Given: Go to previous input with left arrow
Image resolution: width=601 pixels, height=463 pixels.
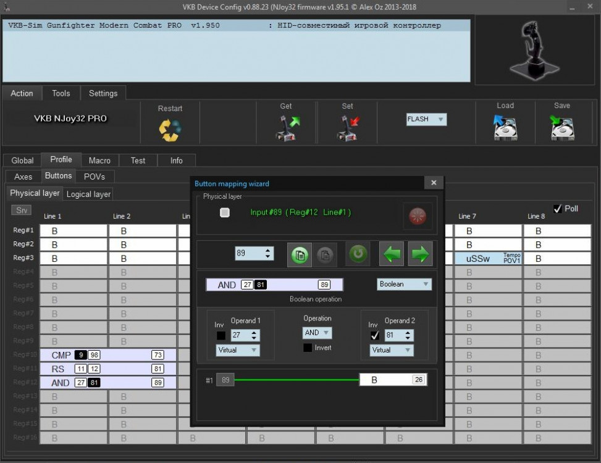Looking at the screenshot, I should point(392,254).
